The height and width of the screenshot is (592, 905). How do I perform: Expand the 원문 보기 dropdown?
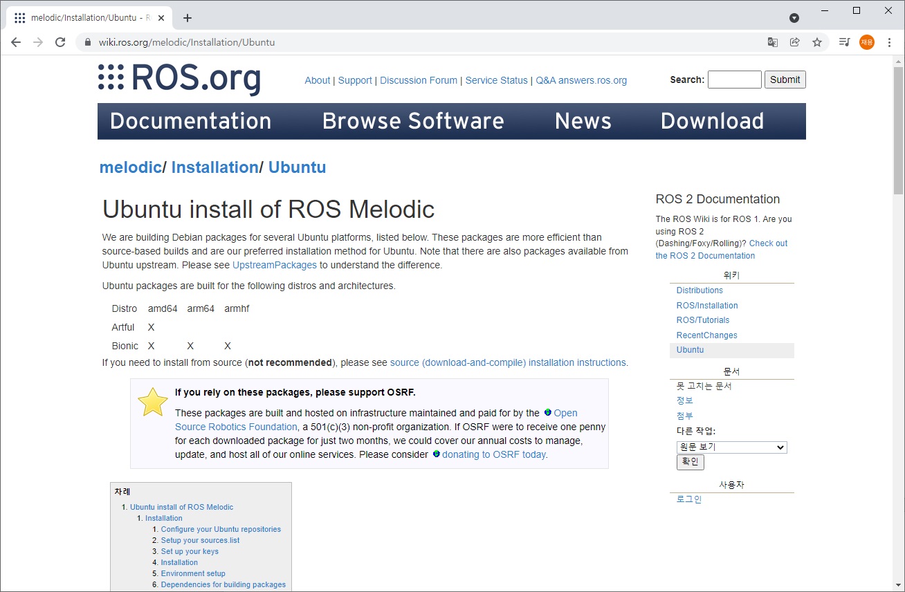click(732, 447)
